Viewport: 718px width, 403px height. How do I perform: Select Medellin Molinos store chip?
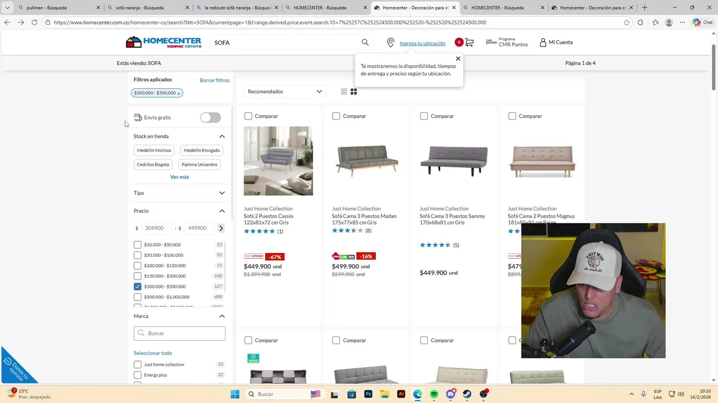[154, 151]
